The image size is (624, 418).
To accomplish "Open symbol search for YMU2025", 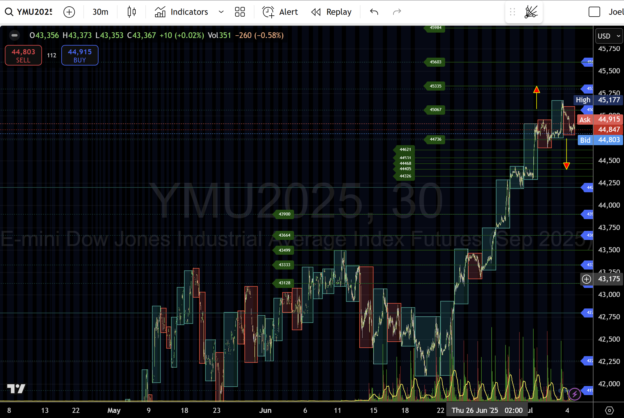I will 29,12.
